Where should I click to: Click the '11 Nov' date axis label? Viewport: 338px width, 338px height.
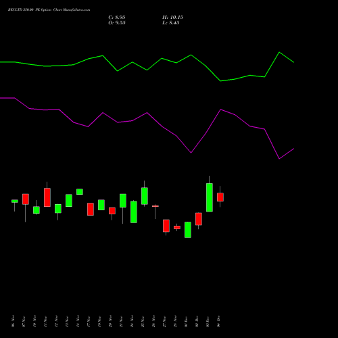45,321
